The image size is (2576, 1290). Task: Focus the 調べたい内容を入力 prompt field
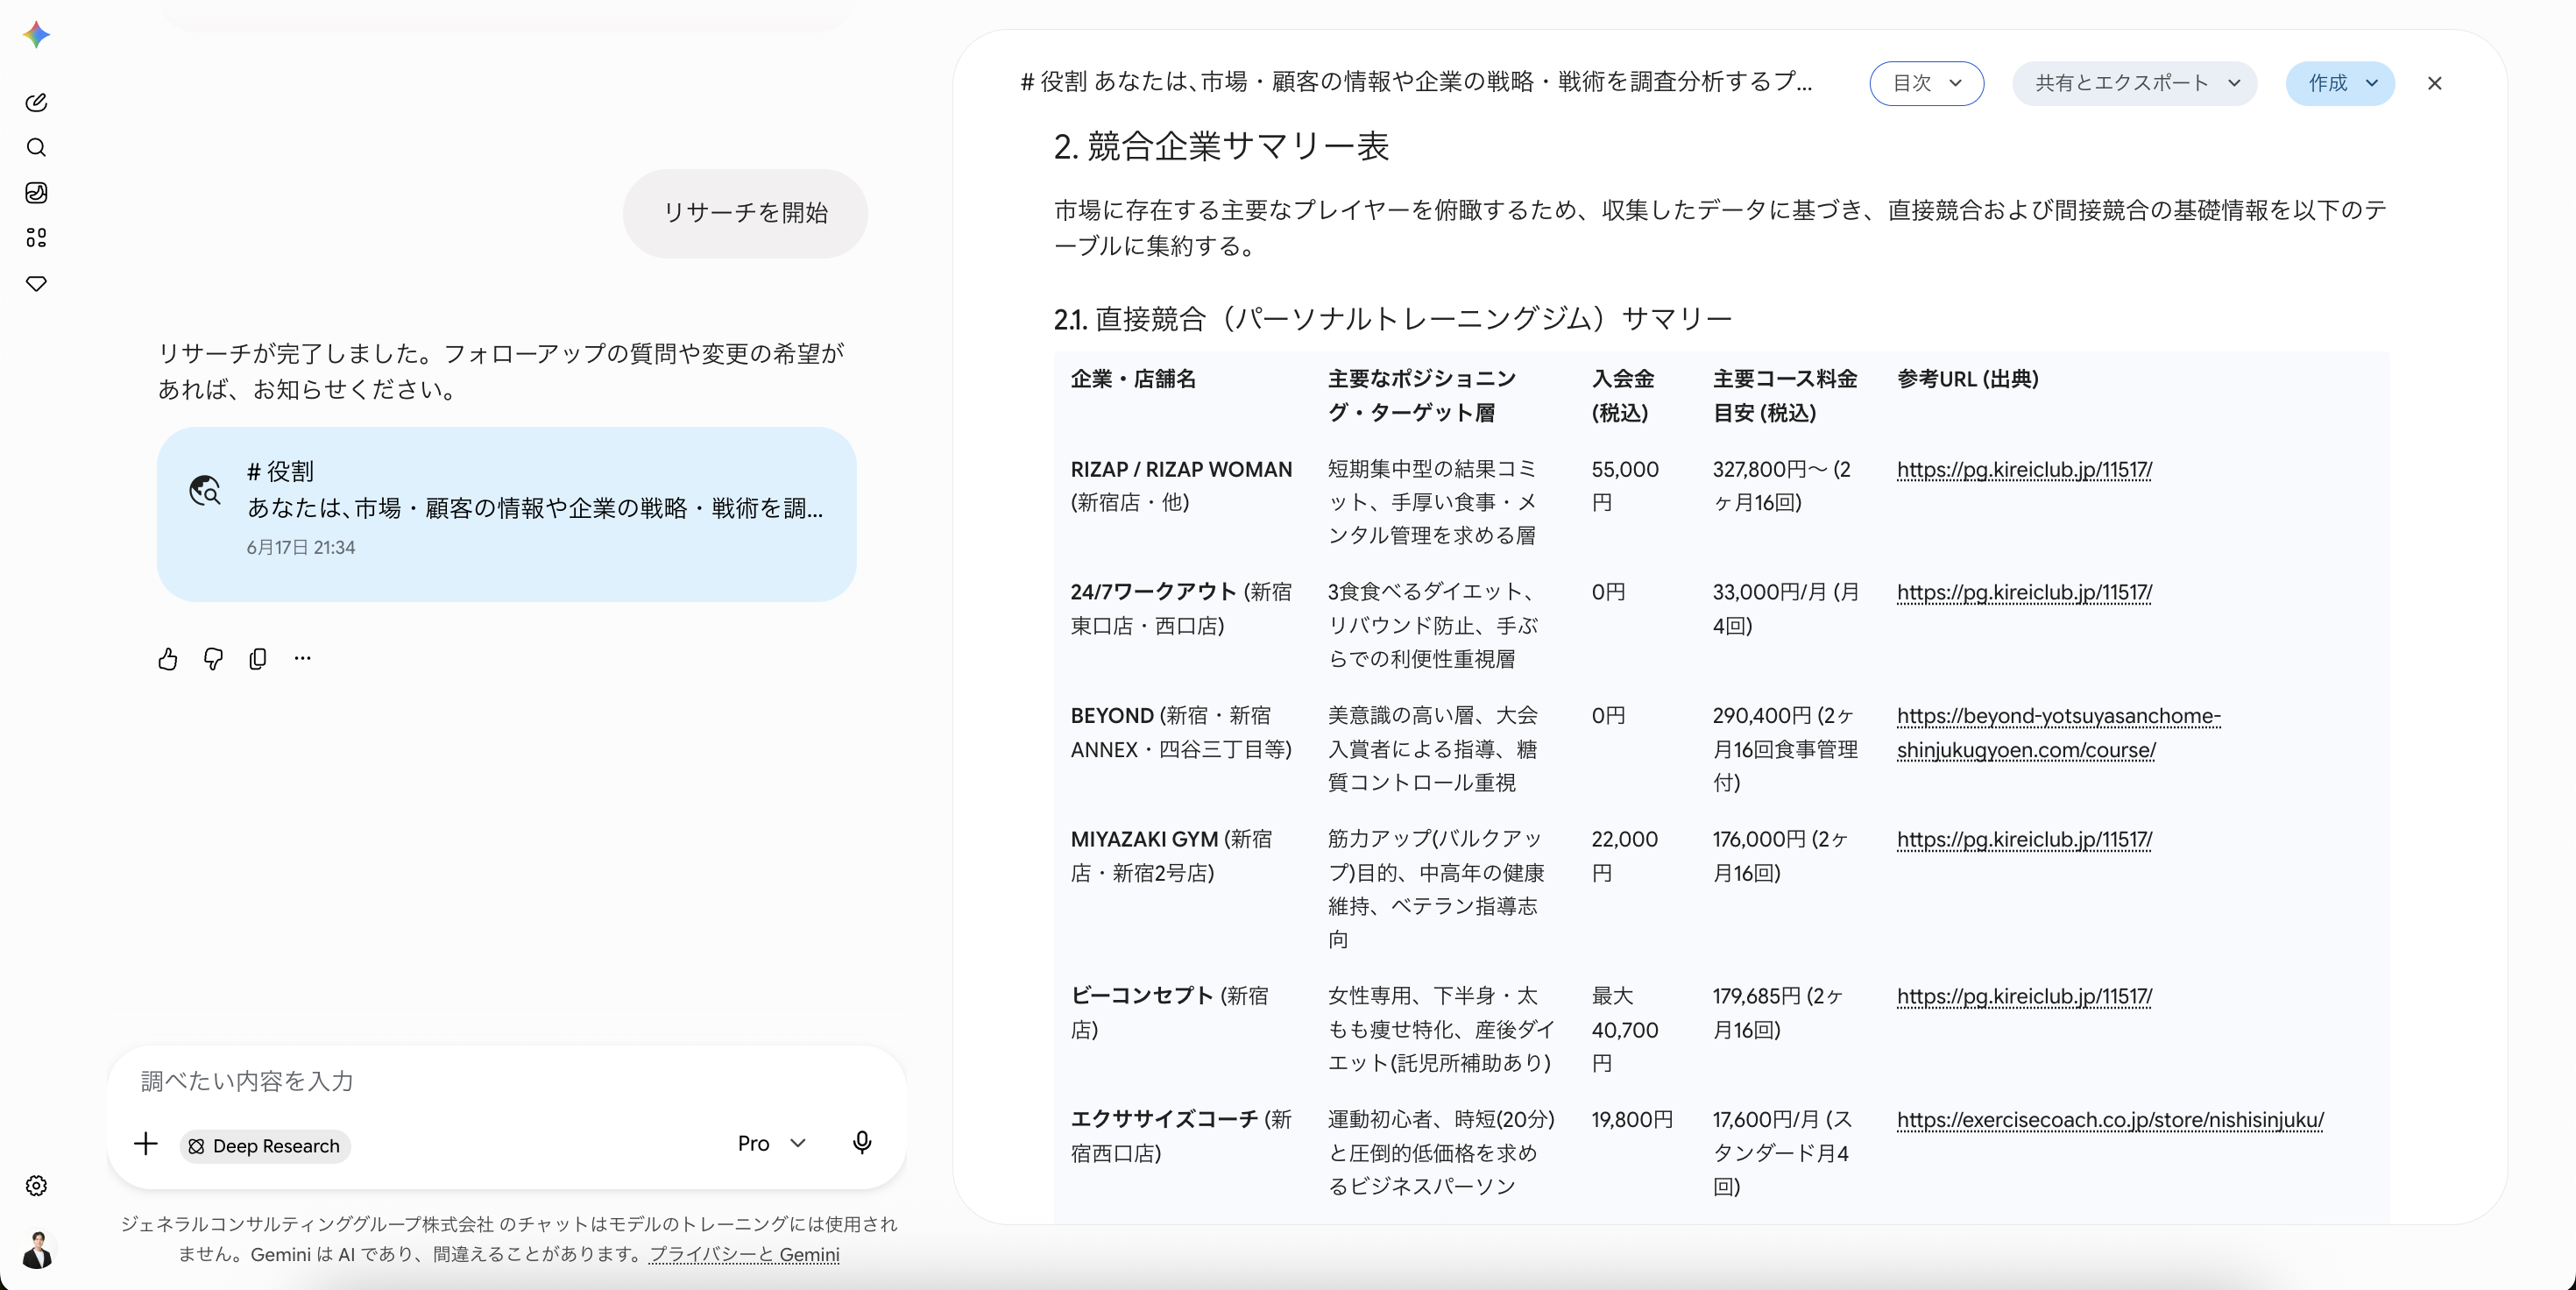point(506,1082)
